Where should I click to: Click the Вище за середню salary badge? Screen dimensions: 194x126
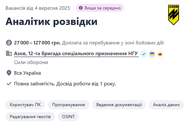tap(100, 8)
